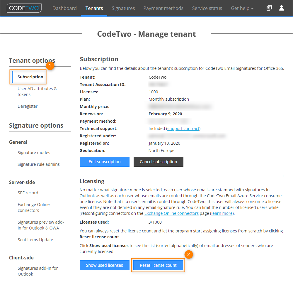Open Sent Items Update
This screenshot has height=292, width=293.
(x=35, y=239)
